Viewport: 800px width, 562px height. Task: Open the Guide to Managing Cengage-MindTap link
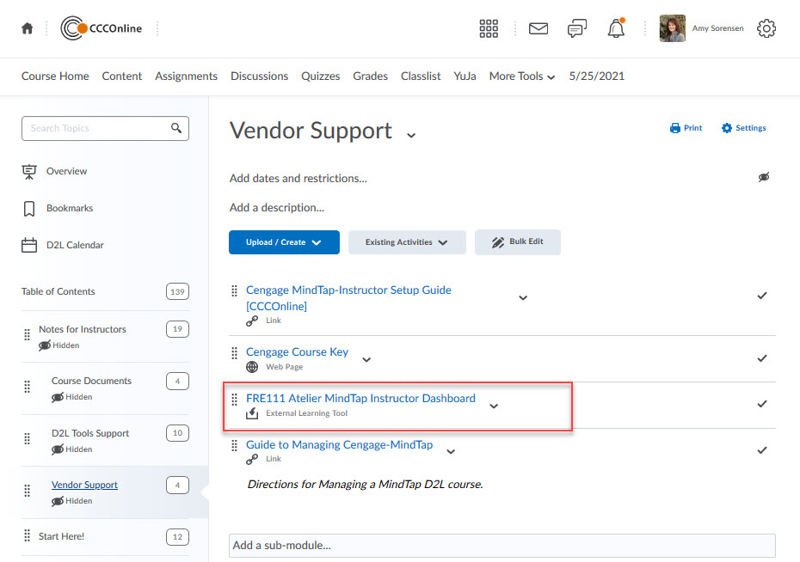click(339, 444)
